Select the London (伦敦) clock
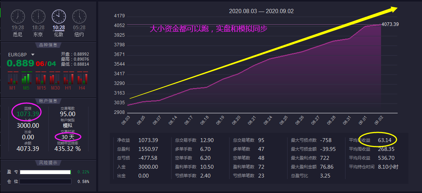The image size is (422, 193). [x=58, y=16]
